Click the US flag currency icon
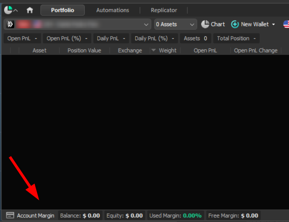This screenshot has height=222, width=289. 286,24
